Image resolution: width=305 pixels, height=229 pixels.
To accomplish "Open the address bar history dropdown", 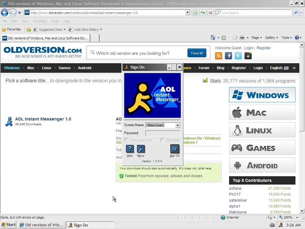I will [x=188, y=13].
